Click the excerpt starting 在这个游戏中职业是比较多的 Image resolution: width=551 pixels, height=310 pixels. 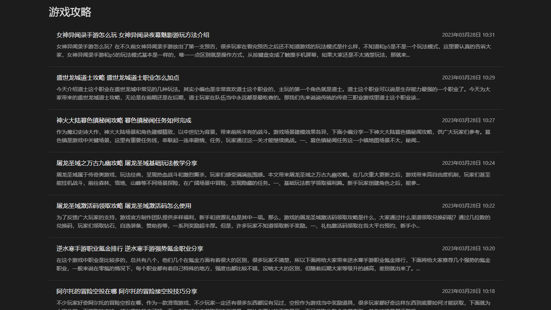[274, 264]
